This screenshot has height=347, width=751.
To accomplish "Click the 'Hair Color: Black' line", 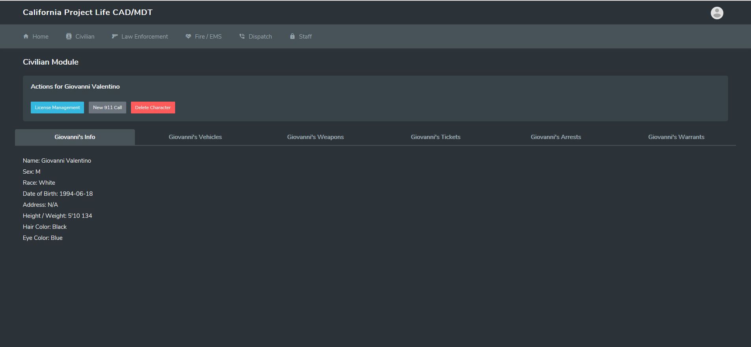I will 45,227.
